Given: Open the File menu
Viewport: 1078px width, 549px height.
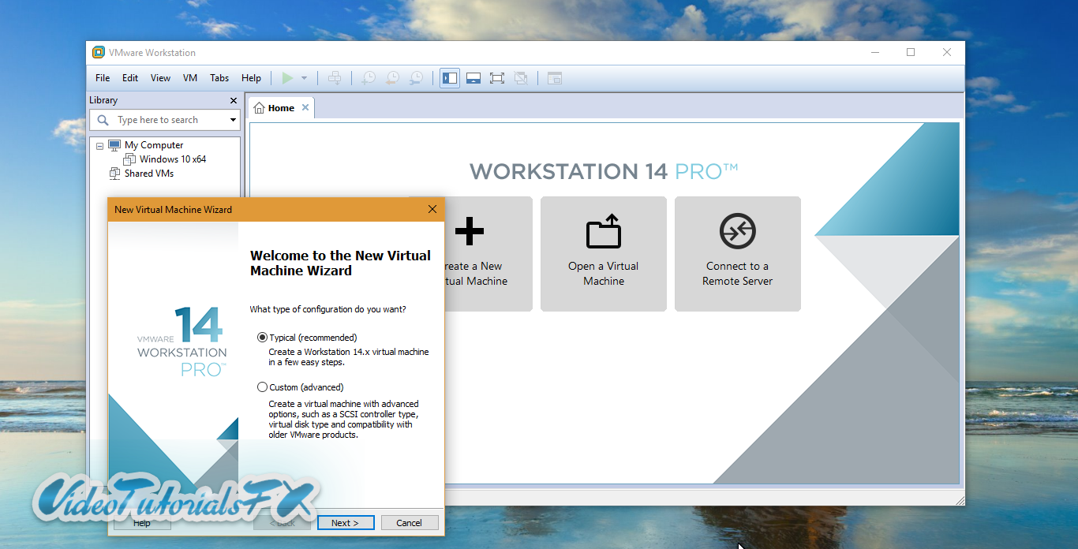Looking at the screenshot, I should click(x=103, y=78).
